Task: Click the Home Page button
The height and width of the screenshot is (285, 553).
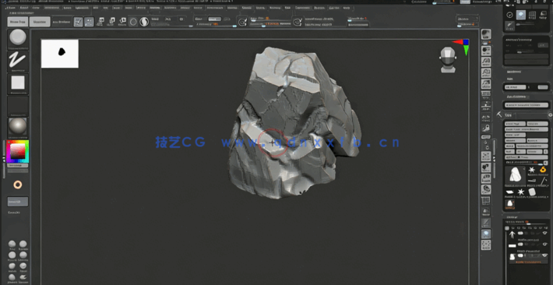Action: tap(18, 22)
